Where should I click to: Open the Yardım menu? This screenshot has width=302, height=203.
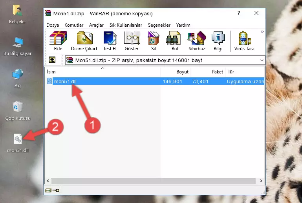(183, 25)
